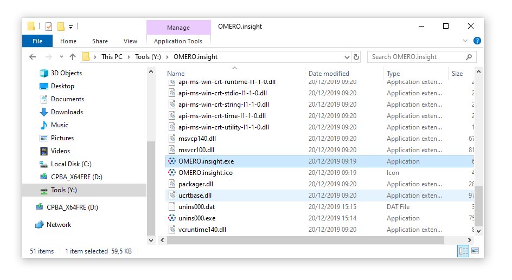Screen dimensions: 512x280
Task: Open the address bar history dropdown
Action: coord(347,57)
